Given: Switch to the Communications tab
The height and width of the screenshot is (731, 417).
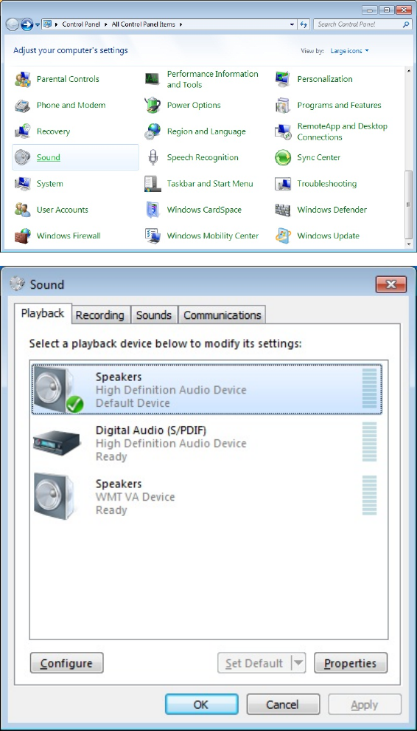Looking at the screenshot, I should tap(222, 315).
